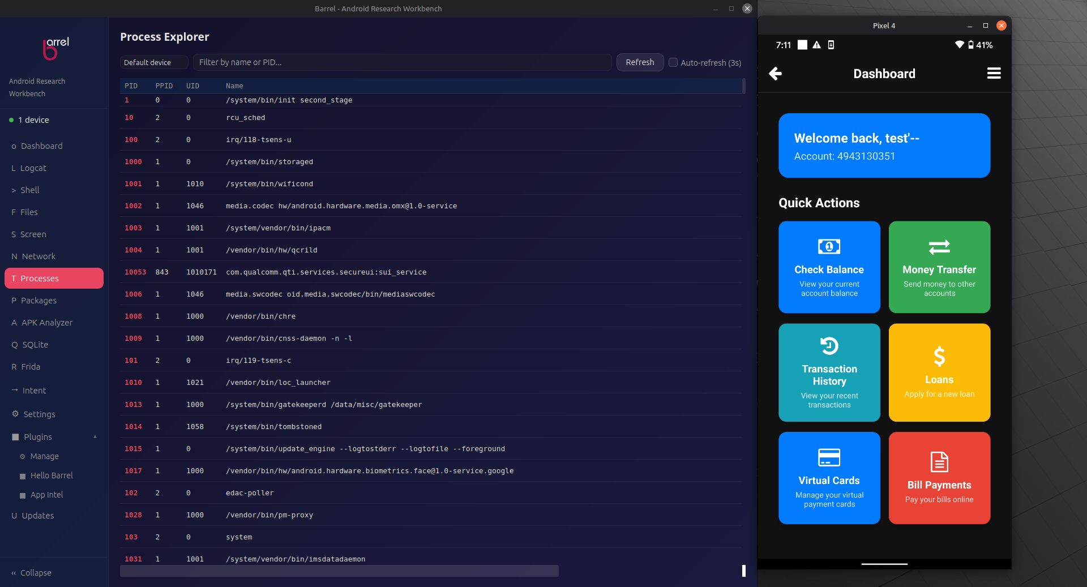Open the hamburger menu in Dashboard app
Viewport: 1087px width, 587px height.
(x=994, y=74)
